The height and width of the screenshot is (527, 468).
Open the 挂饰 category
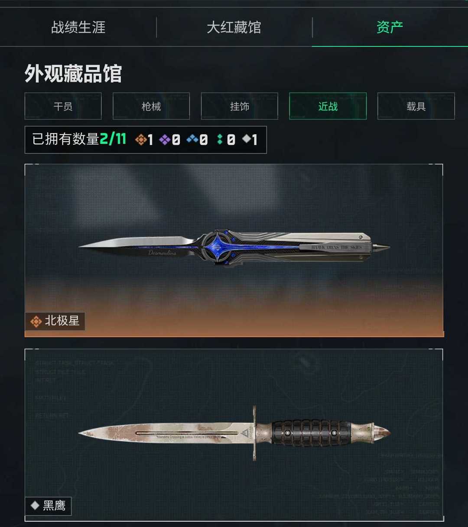tap(239, 106)
